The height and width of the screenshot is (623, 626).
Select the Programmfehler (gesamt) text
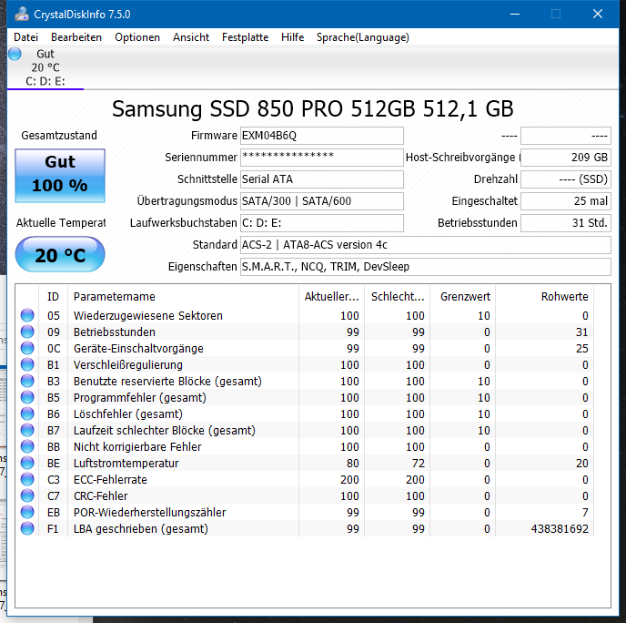pyautogui.click(x=140, y=398)
